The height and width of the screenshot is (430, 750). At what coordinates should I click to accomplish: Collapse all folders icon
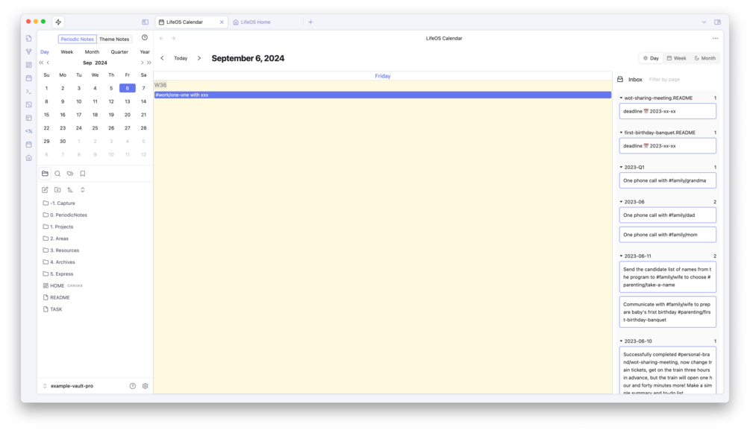83,190
